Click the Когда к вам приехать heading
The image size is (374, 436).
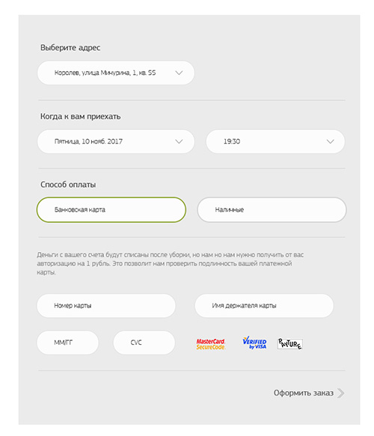(x=80, y=116)
